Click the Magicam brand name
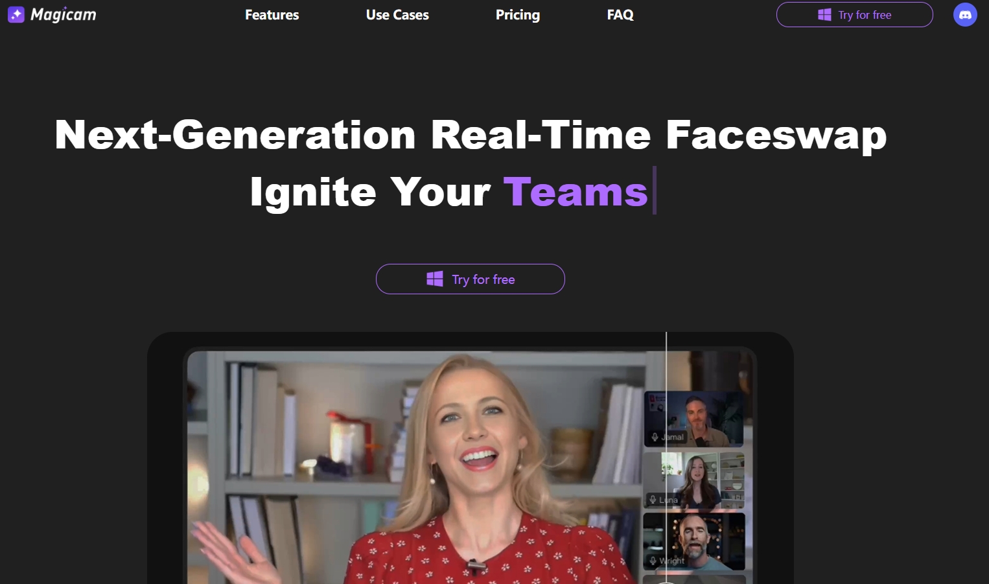This screenshot has height=584, width=989. click(64, 14)
